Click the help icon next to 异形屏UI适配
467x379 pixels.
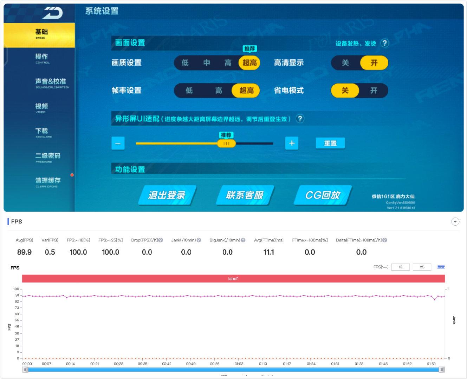[x=300, y=119]
